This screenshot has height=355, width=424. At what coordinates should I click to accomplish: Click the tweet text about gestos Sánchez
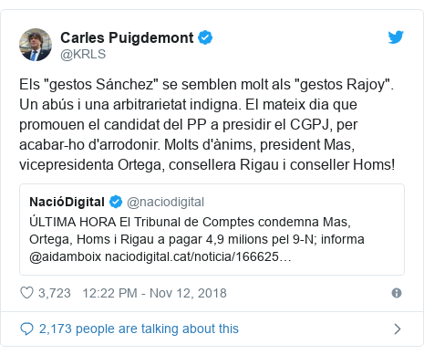[x=207, y=124]
